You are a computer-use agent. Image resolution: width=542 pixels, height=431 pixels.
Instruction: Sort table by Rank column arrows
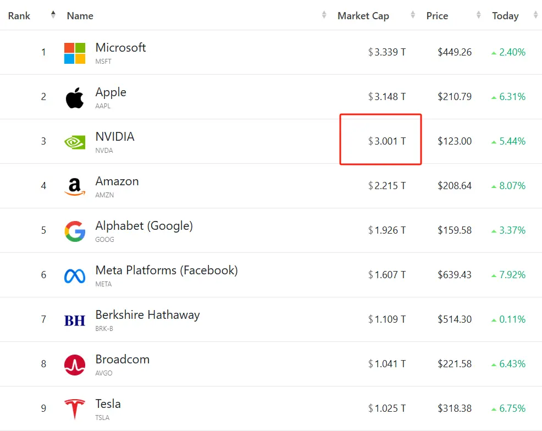pyautogui.click(x=53, y=15)
